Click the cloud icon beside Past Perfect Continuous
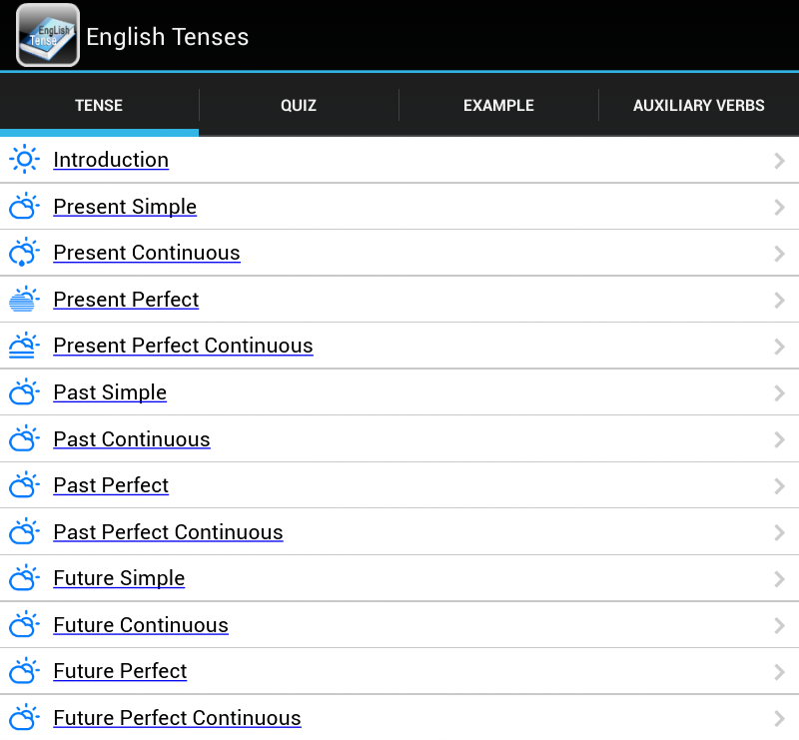This screenshot has height=740, width=799. pyautogui.click(x=24, y=532)
